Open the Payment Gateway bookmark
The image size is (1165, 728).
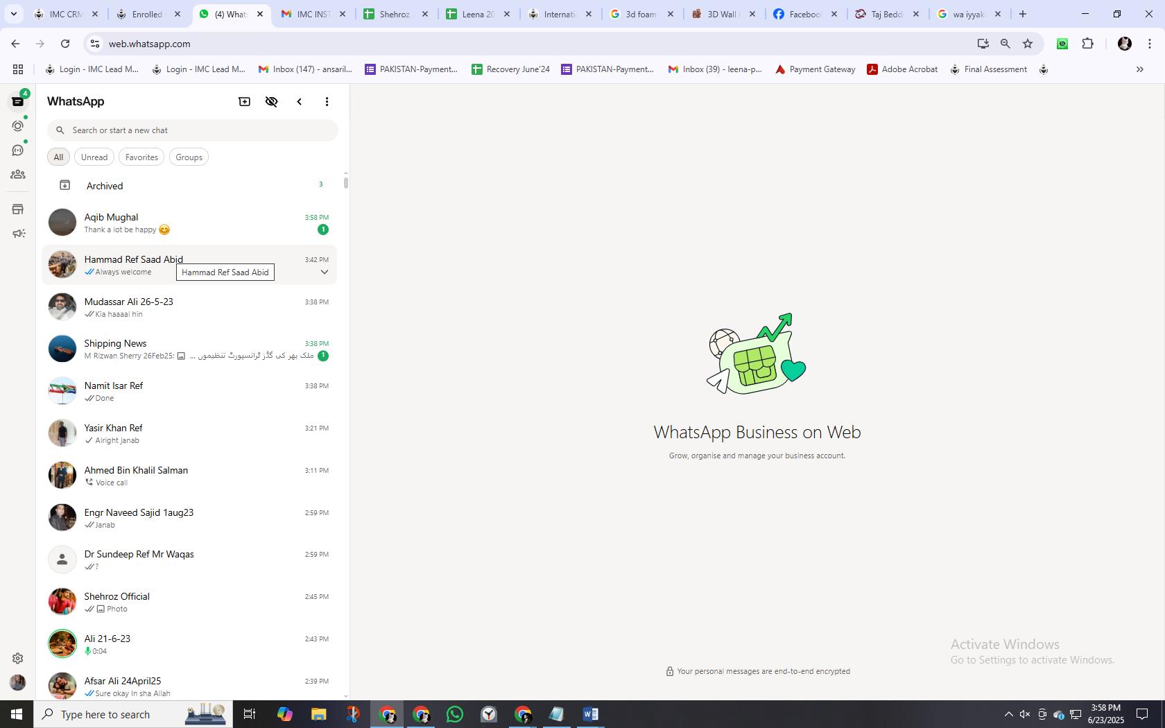point(815,69)
